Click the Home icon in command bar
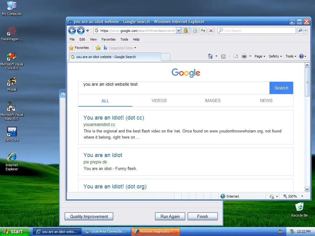Screen dimensions: 315x236 tap(210, 56)
